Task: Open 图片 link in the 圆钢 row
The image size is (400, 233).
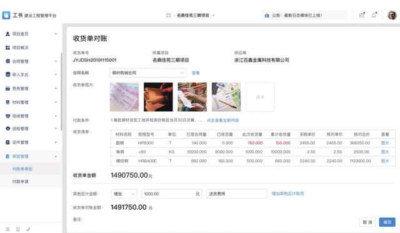Action: [x=385, y=143]
